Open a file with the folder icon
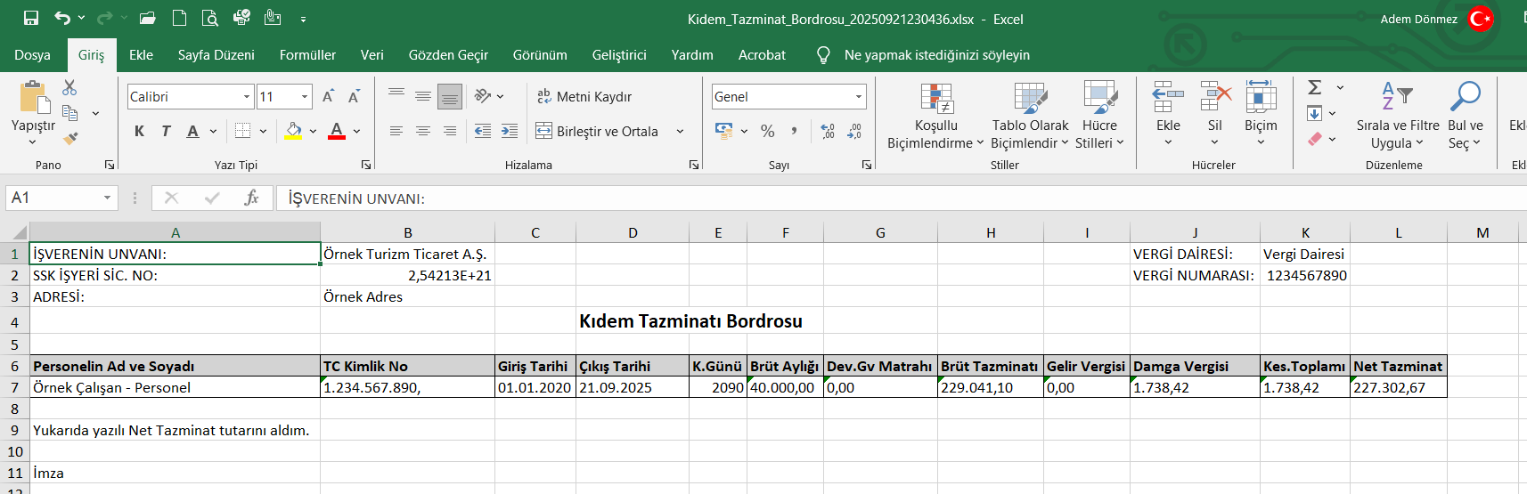 coord(148,18)
